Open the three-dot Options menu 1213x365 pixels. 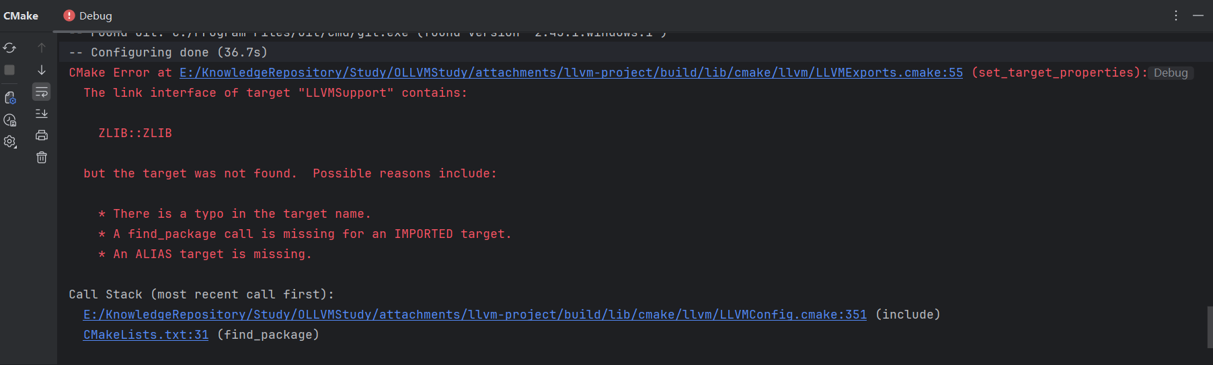click(1176, 15)
